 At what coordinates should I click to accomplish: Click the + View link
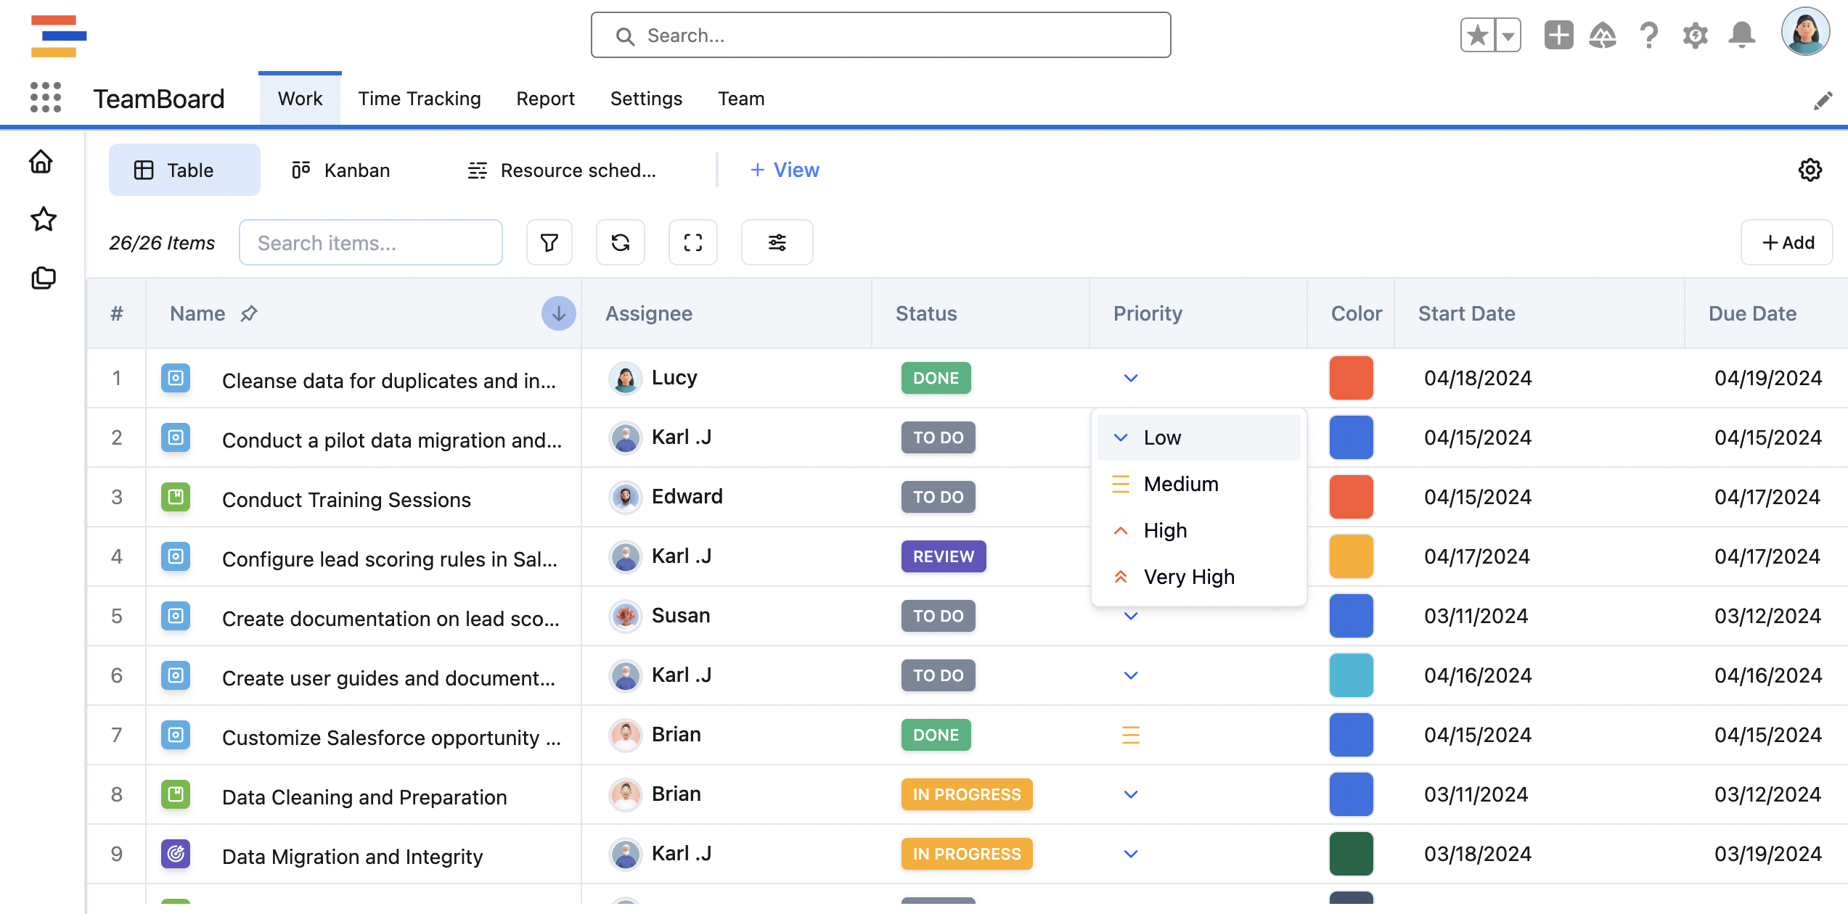(x=784, y=170)
